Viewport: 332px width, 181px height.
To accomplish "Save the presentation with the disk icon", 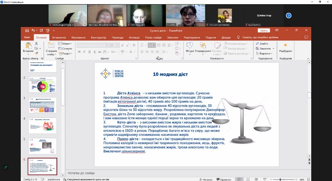I will (x=27, y=30).
